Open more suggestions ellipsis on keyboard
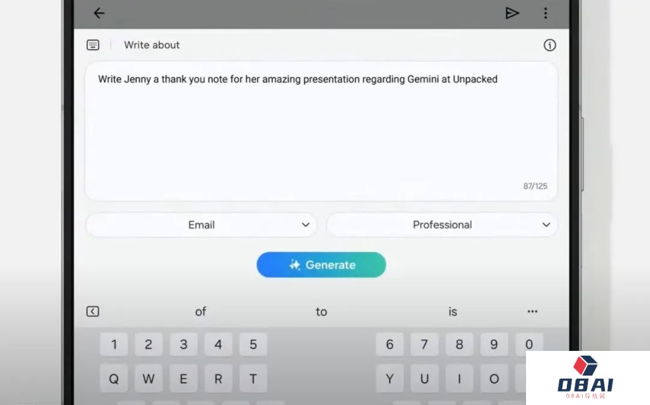650x405 pixels. [532, 311]
